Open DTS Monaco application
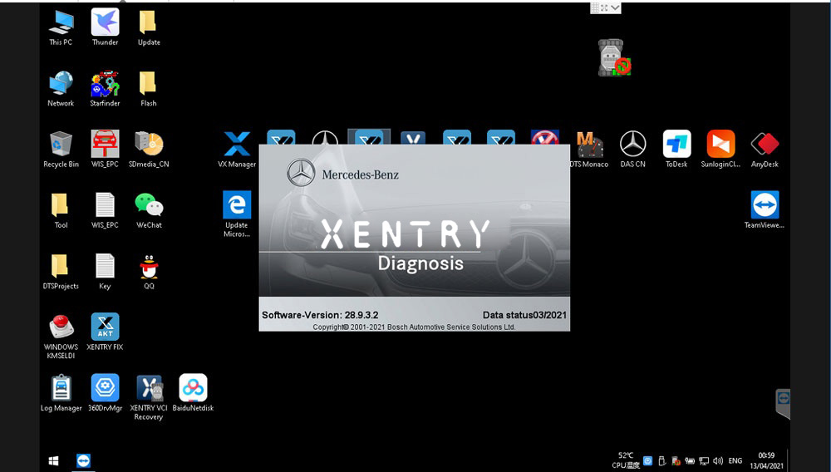The height and width of the screenshot is (472, 831). point(589,150)
